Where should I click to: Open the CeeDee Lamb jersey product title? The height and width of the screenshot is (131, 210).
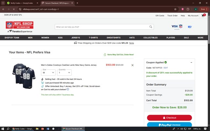click(69, 65)
